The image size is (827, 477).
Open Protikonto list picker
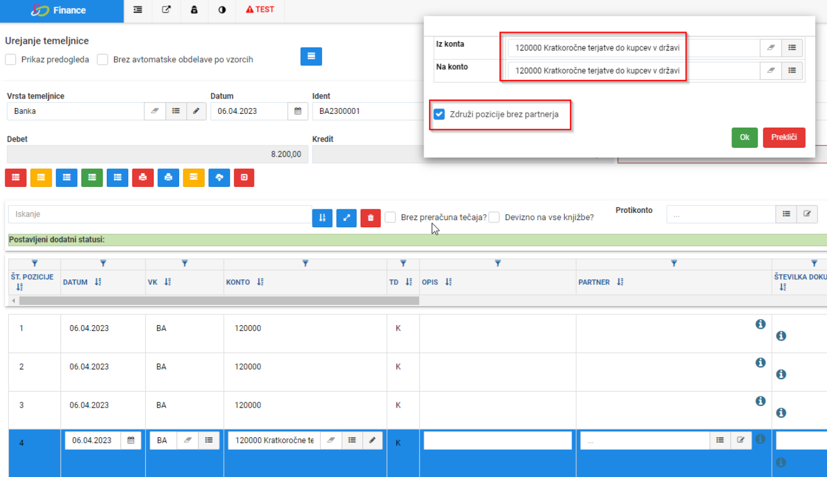point(786,214)
